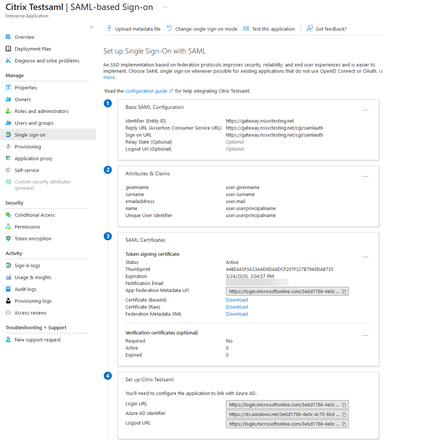The height and width of the screenshot is (440, 443).
Task: Click the Provisioning logs person icon
Action: [x=8, y=301]
